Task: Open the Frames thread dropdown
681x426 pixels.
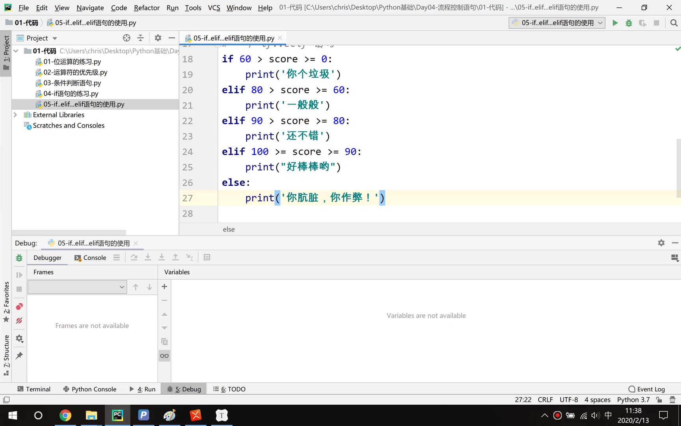Action: [x=77, y=287]
